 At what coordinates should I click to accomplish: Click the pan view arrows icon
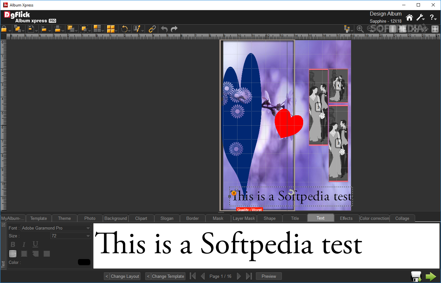click(425, 29)
